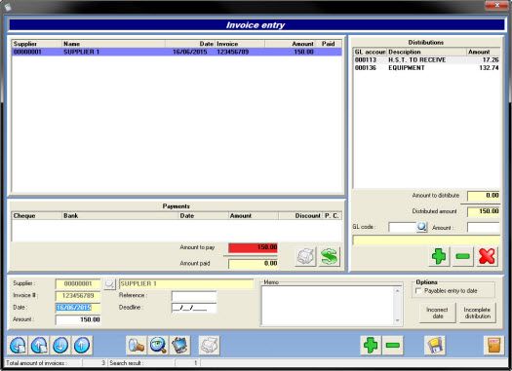This screenshot has width=512, height=371.
Task: Click the distribution Amount input field
Action: pyautogui.click(x=484, y=227)
